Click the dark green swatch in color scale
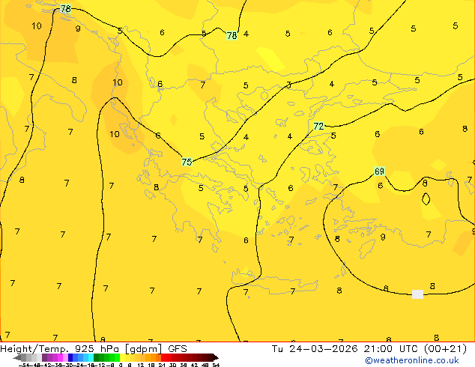 (x=97, y=357)
